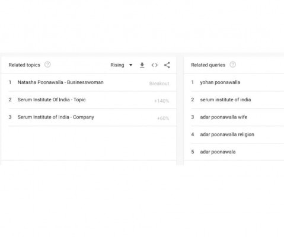Open Serum Institute Of India - Topic
284x237 pixels.
[x=52, y=100]
